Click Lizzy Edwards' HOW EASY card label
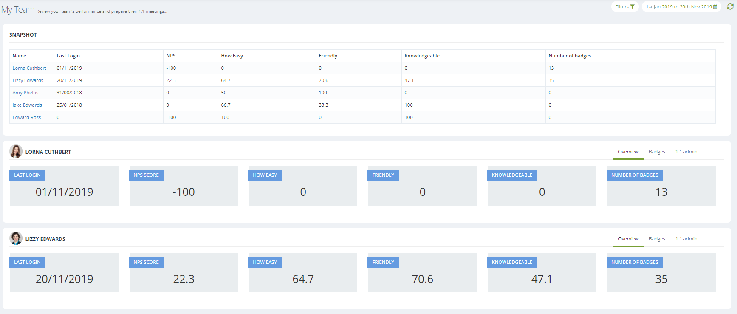 tap(265, 262)
